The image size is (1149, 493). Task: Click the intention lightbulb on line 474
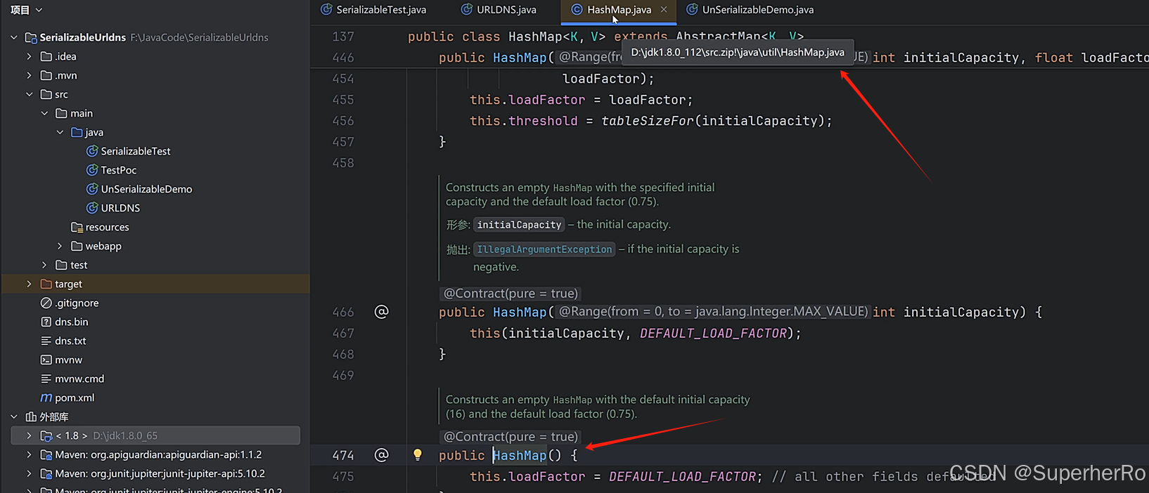[418, 455]
